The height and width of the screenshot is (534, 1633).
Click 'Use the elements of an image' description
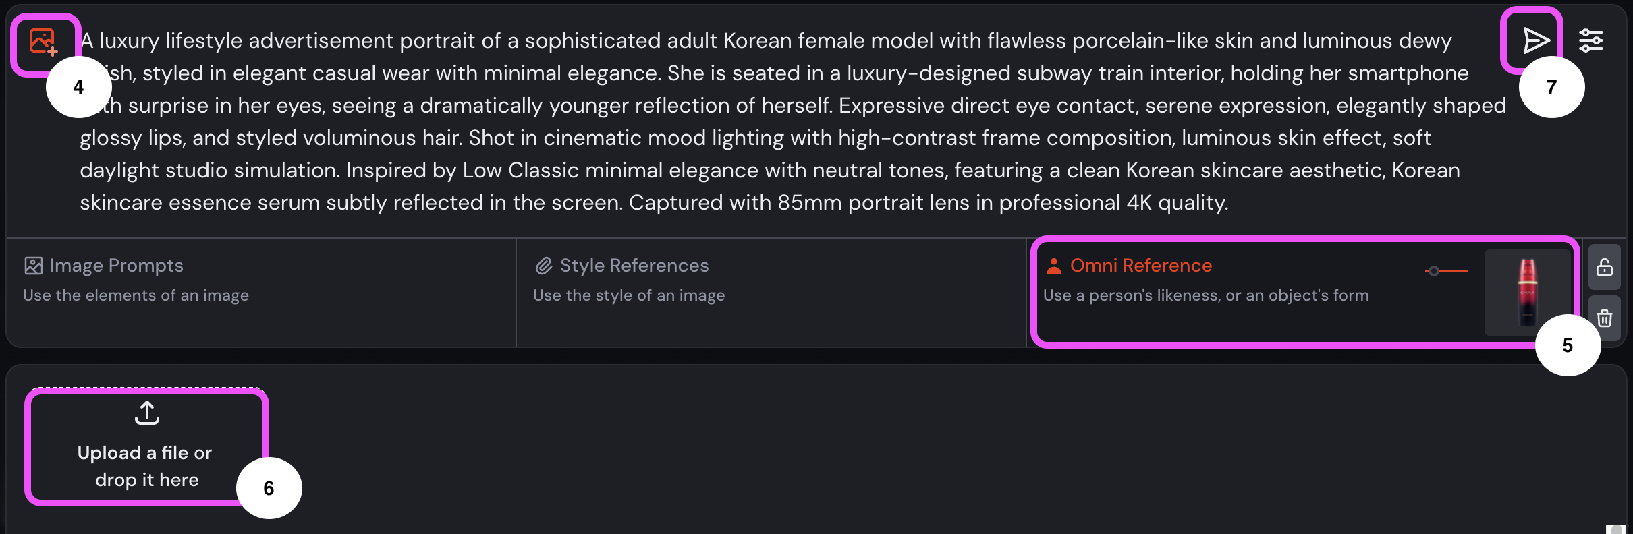click(x=135, y=295)
